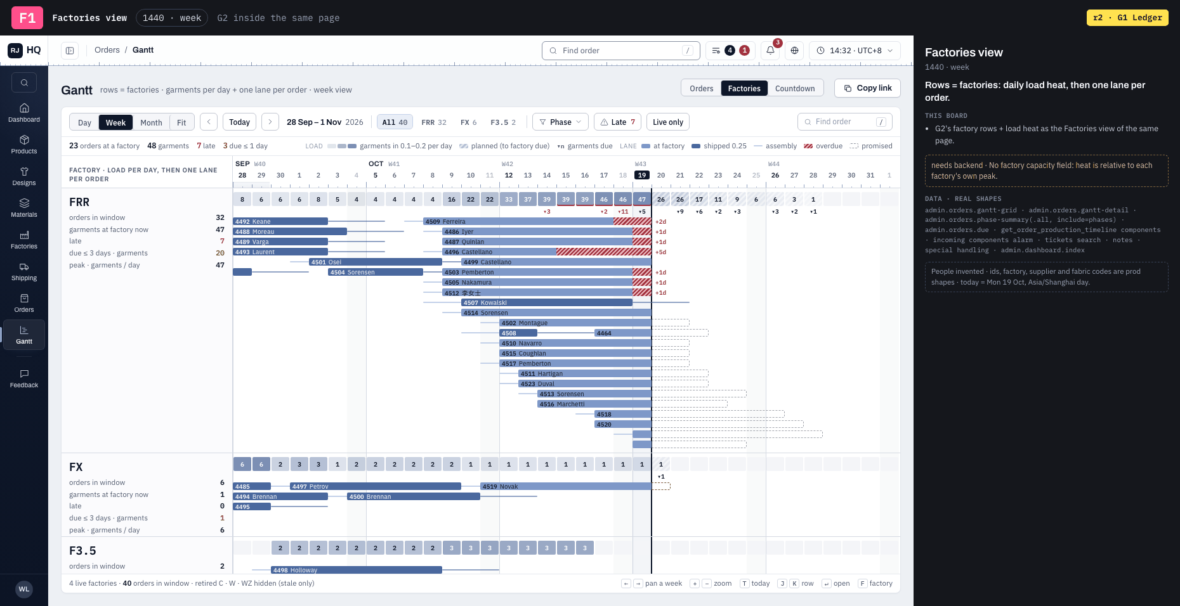Go to Designs in the sidebar
The width and height of the screenshot is (1180, 606).
(x=24, y=176)
